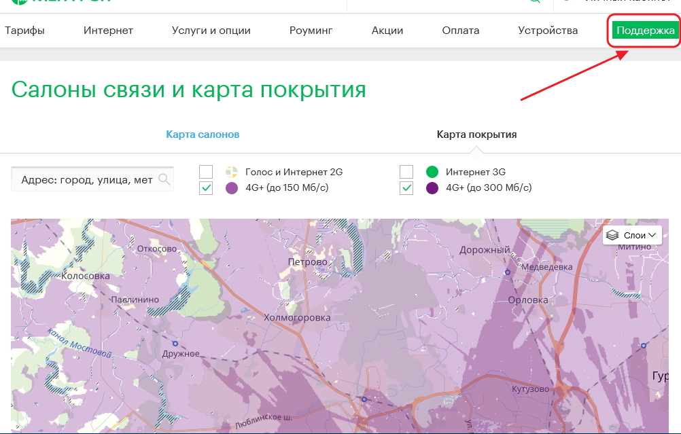Disable the 4G+ до 150 Мб/с checkbox
681x434 pixels.
pos(205,188)
